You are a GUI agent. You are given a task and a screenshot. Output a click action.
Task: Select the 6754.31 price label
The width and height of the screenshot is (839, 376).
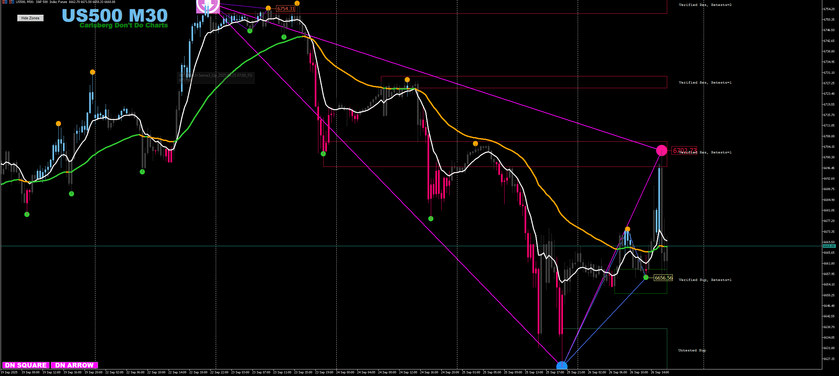(286, 9)
